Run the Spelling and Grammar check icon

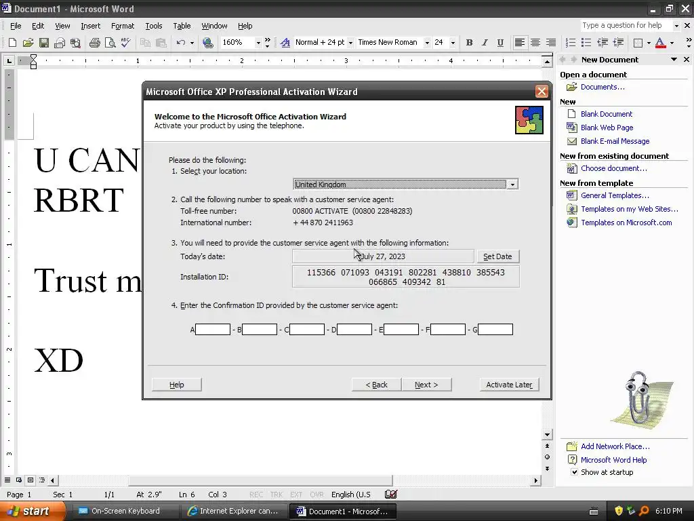pyautogui.click(x=125, y=43)
